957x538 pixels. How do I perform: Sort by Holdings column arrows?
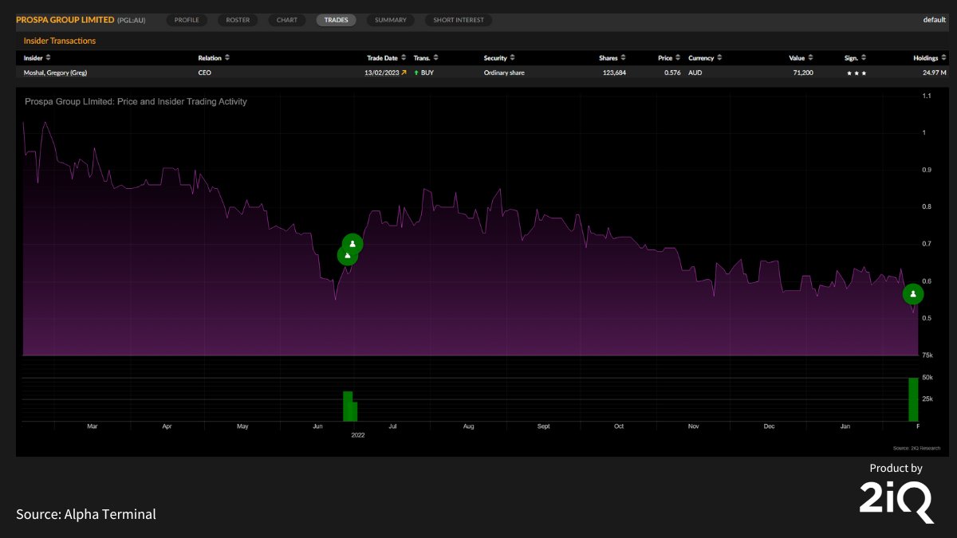[943, 57]
